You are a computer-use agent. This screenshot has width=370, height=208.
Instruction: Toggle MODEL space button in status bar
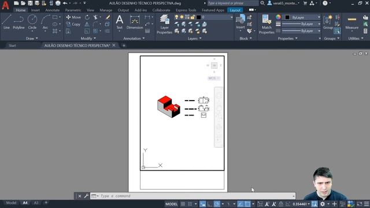pyautogui.click(x=171, y=204)
